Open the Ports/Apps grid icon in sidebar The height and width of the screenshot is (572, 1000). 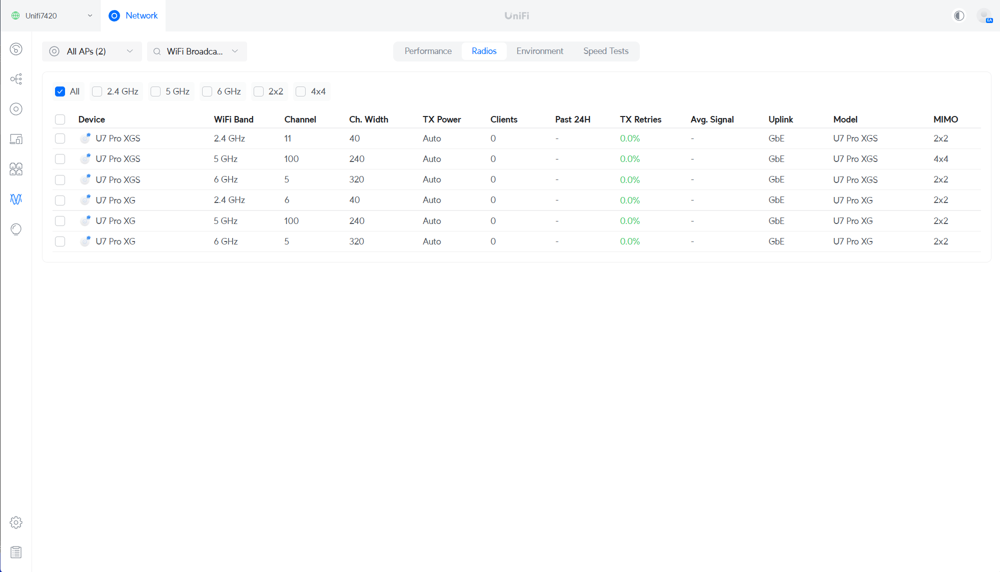coord(16,169)
